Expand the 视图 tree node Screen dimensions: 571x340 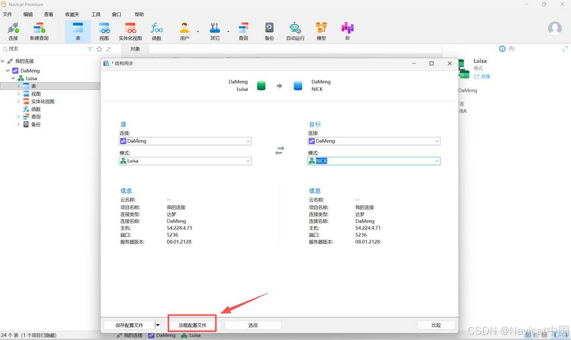coord(19,94)
